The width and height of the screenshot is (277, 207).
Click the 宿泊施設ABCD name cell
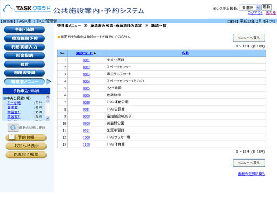pyautogui.click(x=186, y=116)
